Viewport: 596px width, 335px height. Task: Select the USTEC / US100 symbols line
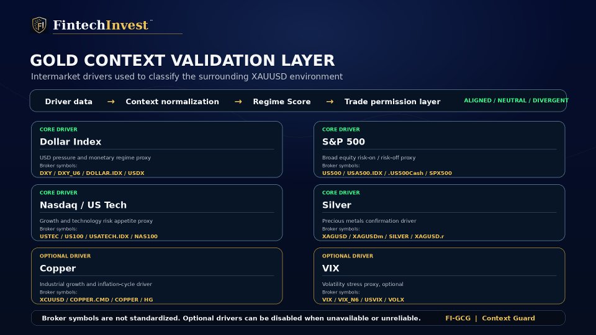[99, 236]
